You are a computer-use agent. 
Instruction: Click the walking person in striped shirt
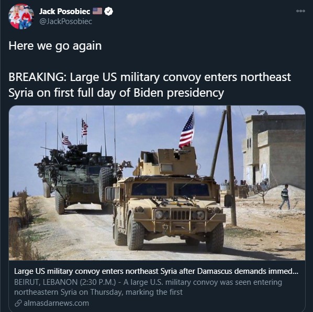285,197
